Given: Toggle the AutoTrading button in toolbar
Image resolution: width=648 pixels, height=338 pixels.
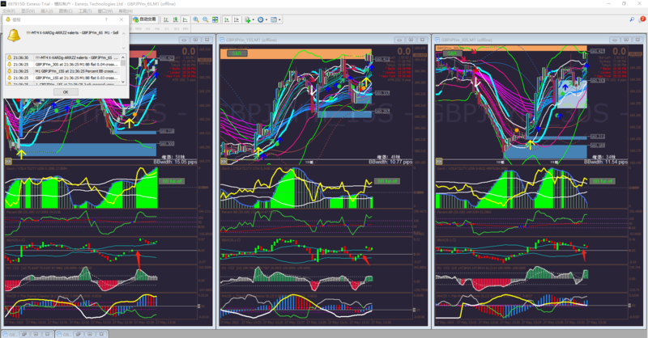Looking at the screenshot, I should 144,19.
